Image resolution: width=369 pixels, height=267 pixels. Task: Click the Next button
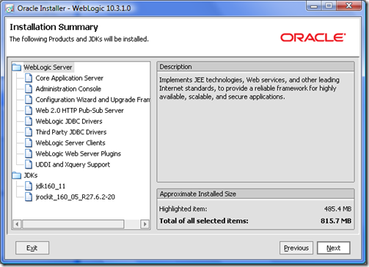334,248
